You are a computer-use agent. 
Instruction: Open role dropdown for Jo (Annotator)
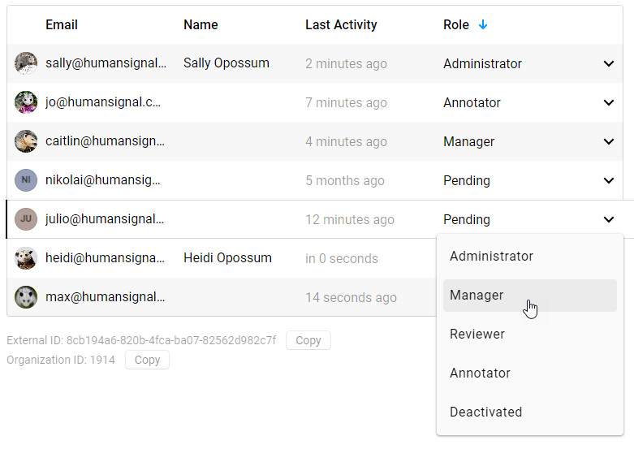click(609, 102)
